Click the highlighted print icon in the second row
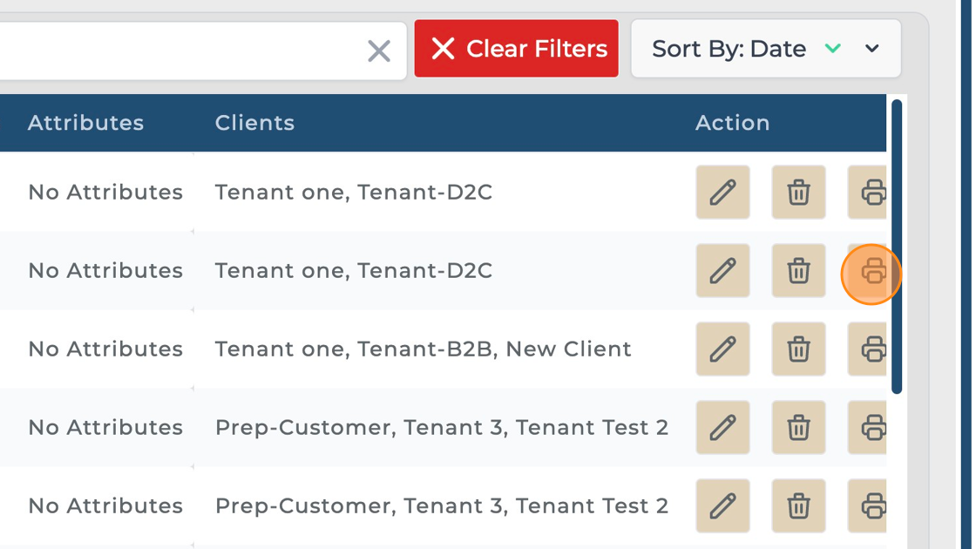976x549 pixels. point(871,271)
